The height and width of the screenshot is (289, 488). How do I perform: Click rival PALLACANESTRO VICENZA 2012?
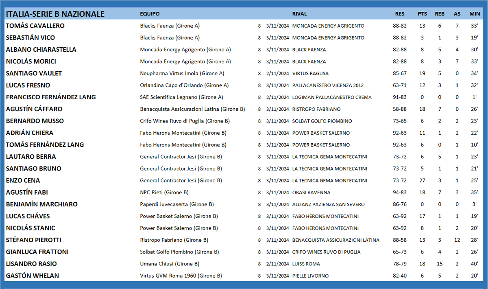(x=328, y=85)
